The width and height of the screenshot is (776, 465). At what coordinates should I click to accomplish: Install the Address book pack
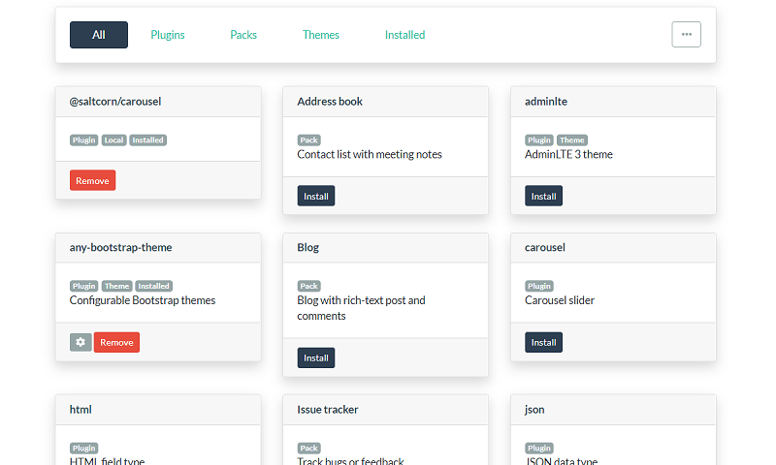(315, 196)
